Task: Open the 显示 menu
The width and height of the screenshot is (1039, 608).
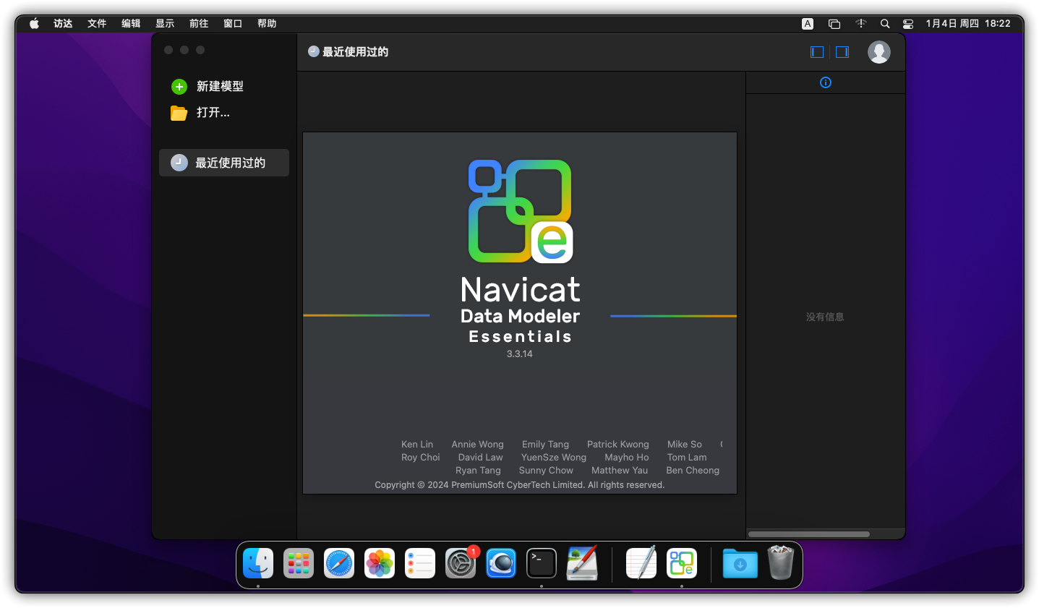Action: [165, 24]
